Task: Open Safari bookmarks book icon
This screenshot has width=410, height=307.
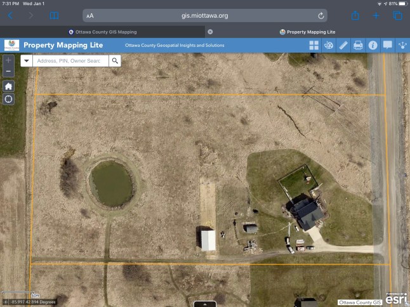Action: point(54,16)
